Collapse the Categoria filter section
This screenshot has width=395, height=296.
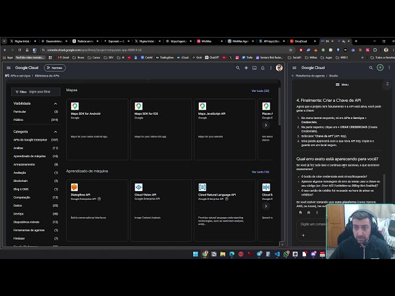pos(56,132)
